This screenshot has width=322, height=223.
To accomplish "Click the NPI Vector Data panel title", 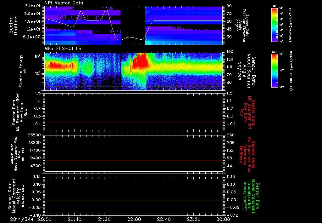I will point(64,3).
